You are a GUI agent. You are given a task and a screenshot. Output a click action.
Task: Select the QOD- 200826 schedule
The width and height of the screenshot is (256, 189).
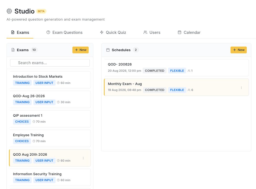tap(177, 68)
